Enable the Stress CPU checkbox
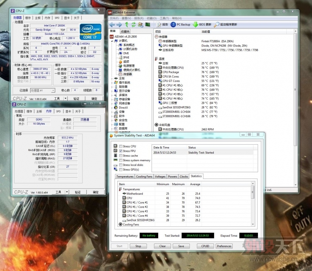Image resolution: width=312 pixels, height=271 pixels. 121,146
